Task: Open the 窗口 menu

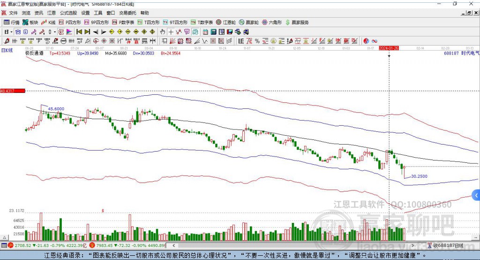Action: pyautogui.click(x=111, y=13)
